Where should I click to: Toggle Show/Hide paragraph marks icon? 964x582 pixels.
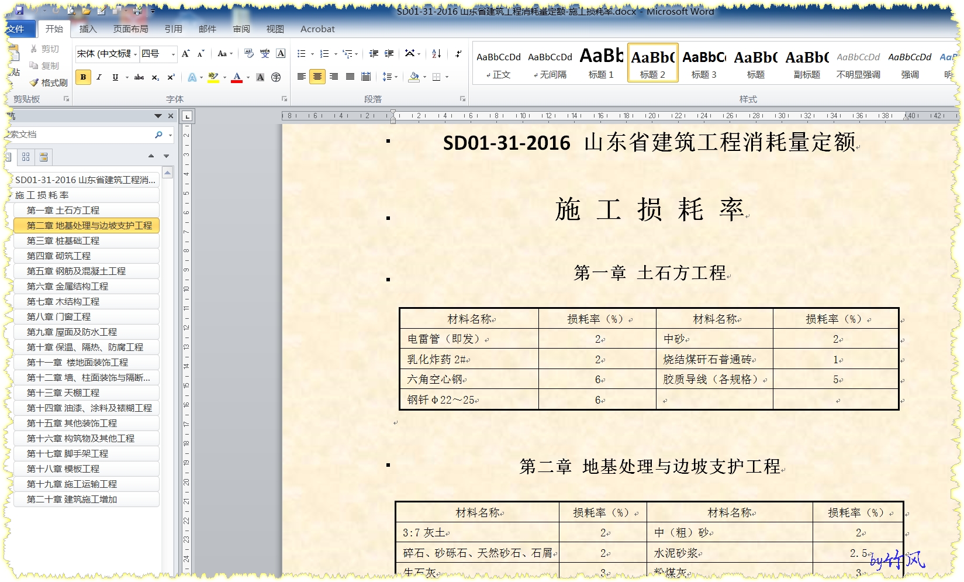(x=458, y=54)
